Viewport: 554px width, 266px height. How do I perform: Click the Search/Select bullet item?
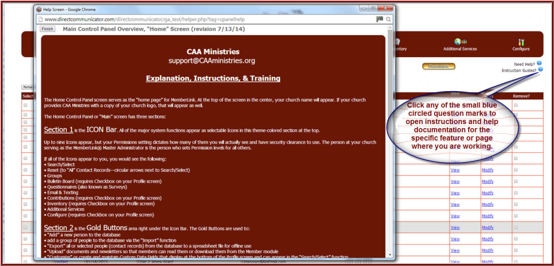59,164
